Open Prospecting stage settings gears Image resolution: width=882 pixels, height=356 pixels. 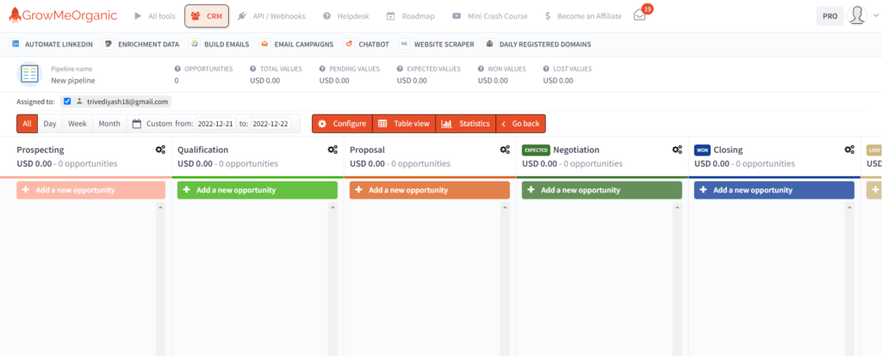(x=160, y=150)
